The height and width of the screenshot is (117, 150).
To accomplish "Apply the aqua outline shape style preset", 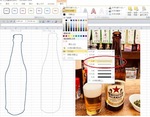I will click(x=47, y=11).
